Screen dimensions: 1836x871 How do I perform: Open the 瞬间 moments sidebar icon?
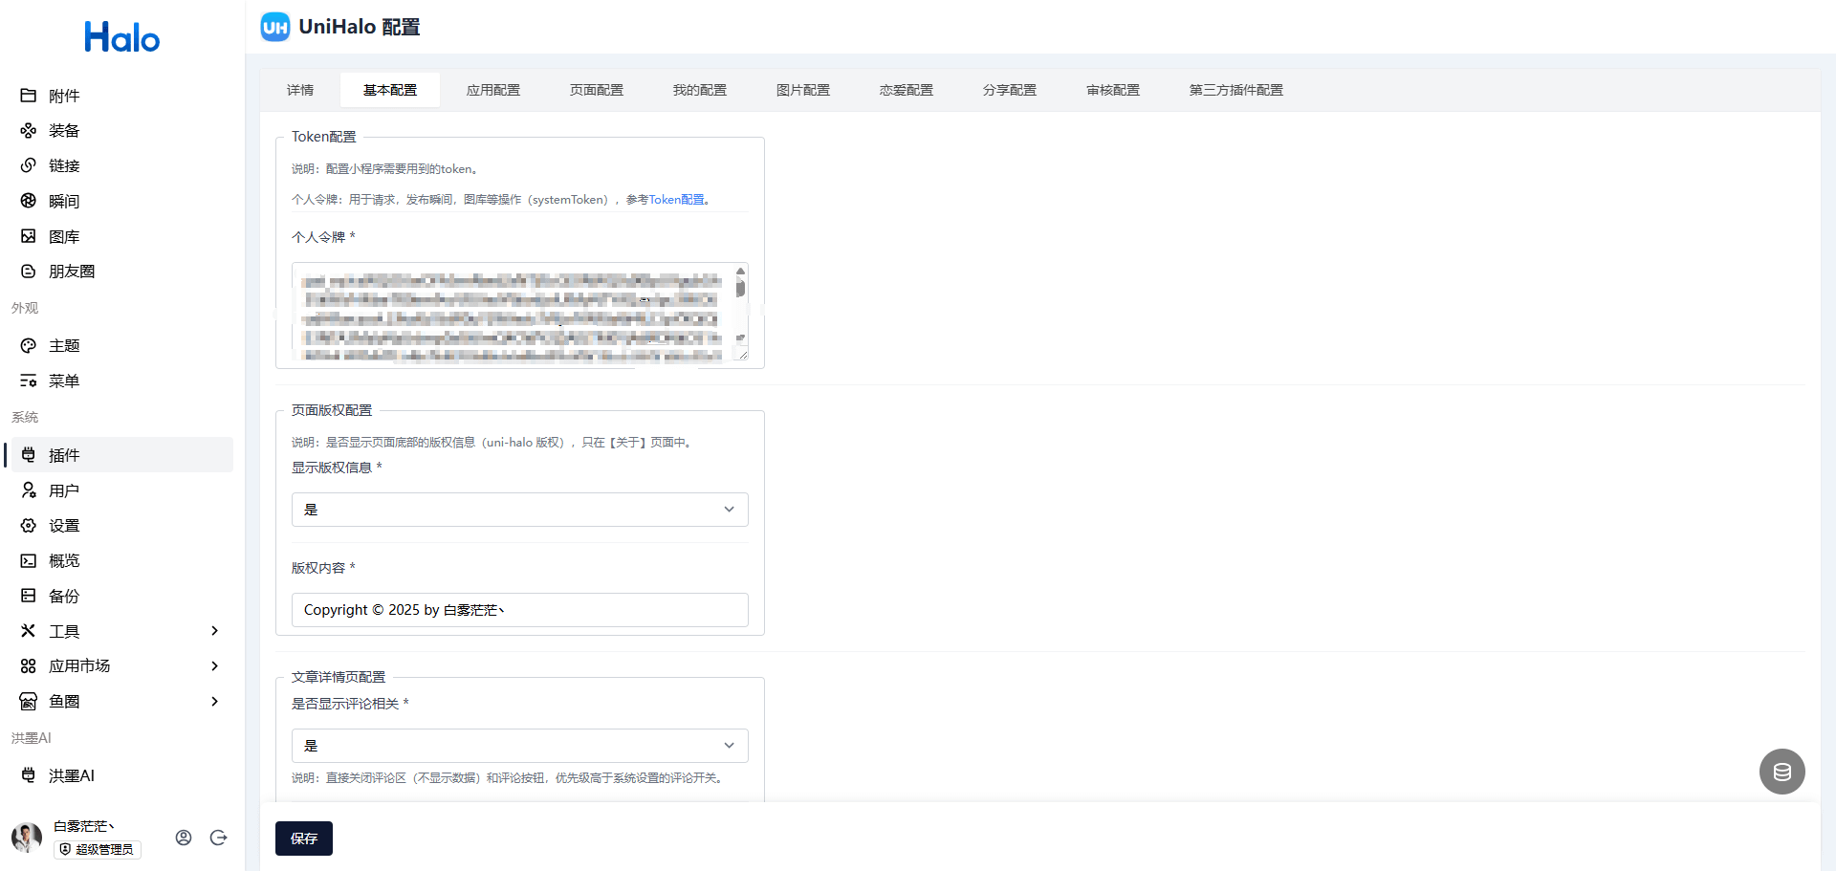click(x=29, y=201)
